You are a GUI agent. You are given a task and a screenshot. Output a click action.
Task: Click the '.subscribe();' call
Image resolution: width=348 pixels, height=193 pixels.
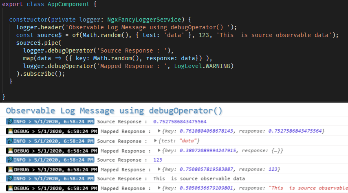coord(42,74)
